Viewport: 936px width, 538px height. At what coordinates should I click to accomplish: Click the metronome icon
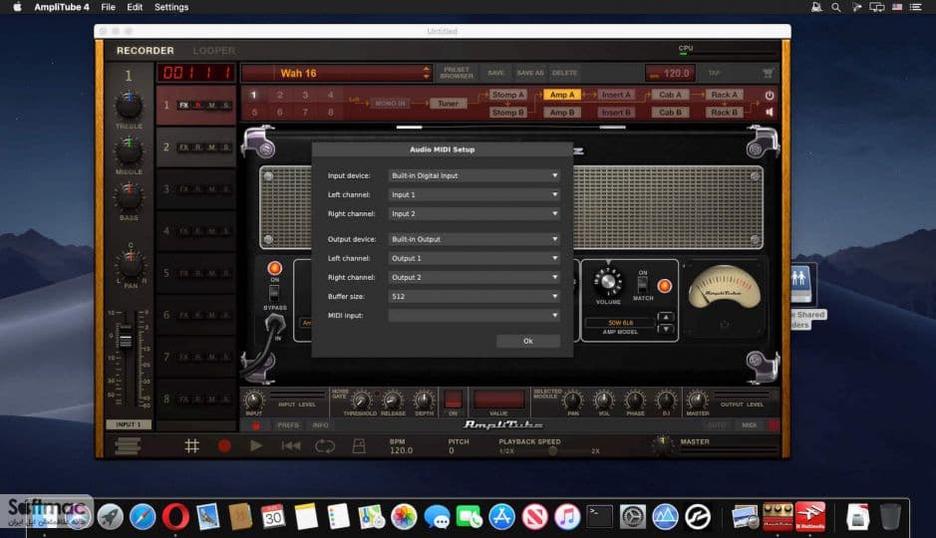(x=359, y=445)
